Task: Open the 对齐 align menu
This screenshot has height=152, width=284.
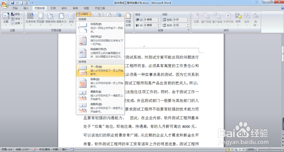Action: click(x=238, y=19)
